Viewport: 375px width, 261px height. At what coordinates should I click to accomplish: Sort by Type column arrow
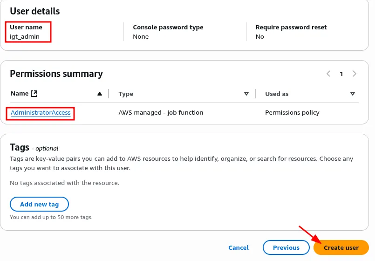click(246, 94)
